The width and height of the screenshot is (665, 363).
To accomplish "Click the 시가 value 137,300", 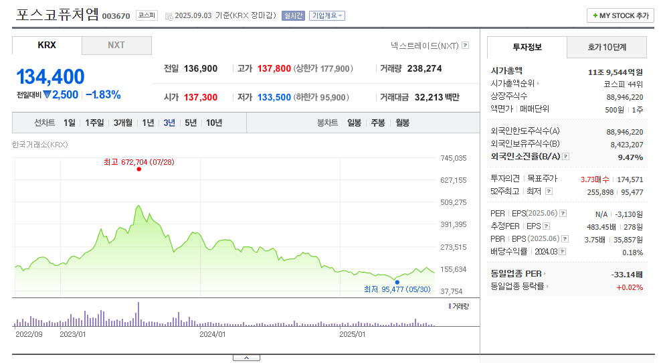I will click(201, 98).
